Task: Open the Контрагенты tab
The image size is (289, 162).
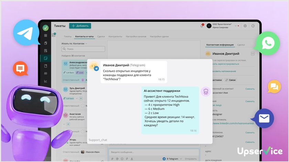Action: (115, 36)
